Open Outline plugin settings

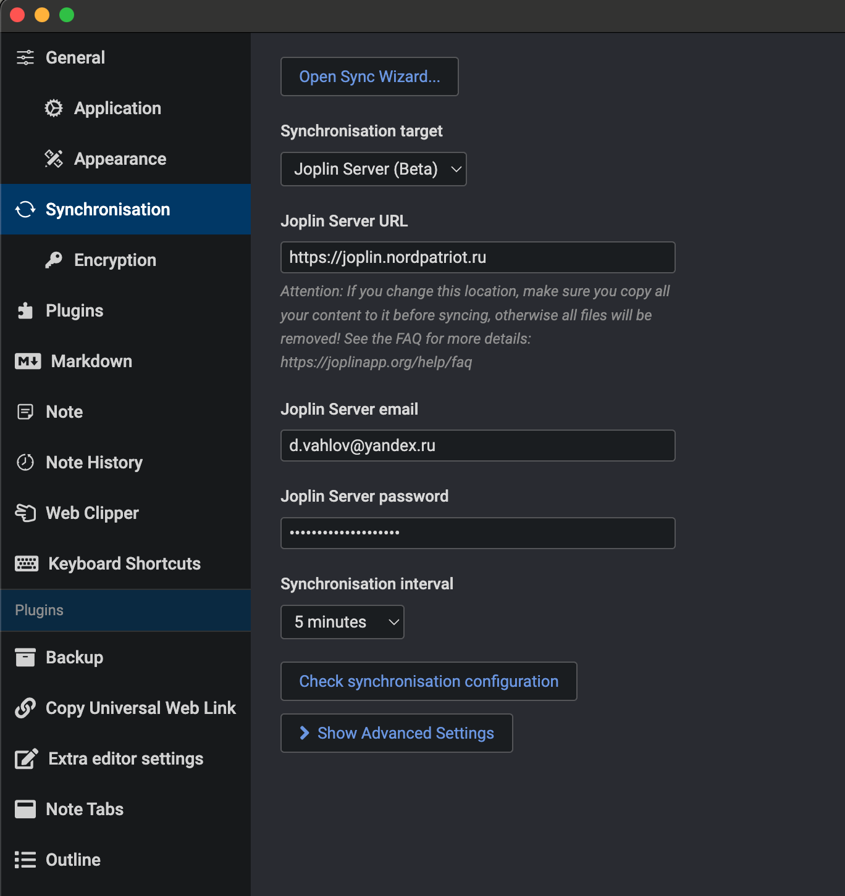click(x=126, y=860)
